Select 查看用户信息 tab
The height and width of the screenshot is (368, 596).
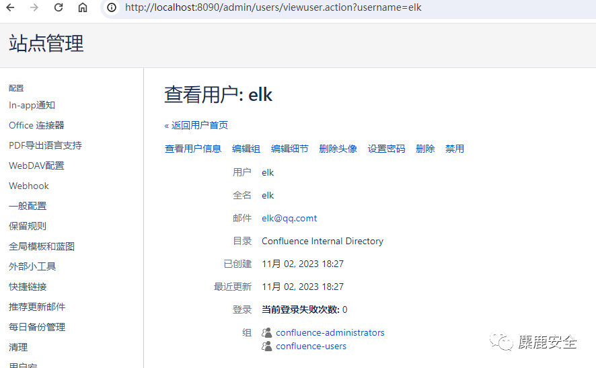pyautogui.click(x=192, y=149)
